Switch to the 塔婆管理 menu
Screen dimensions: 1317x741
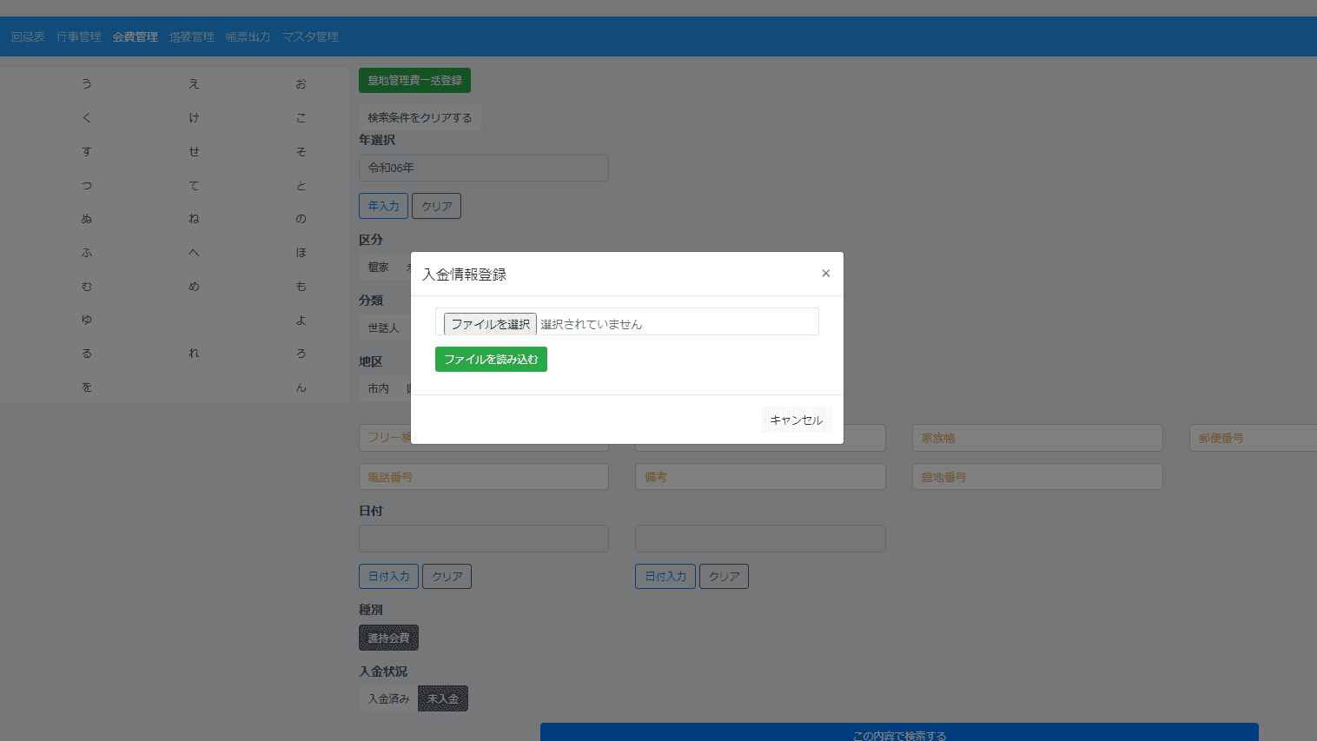(x=192, y=36)
